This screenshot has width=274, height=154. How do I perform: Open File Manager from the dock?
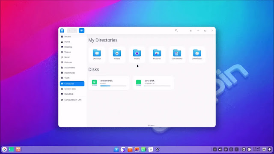point(116,149)
